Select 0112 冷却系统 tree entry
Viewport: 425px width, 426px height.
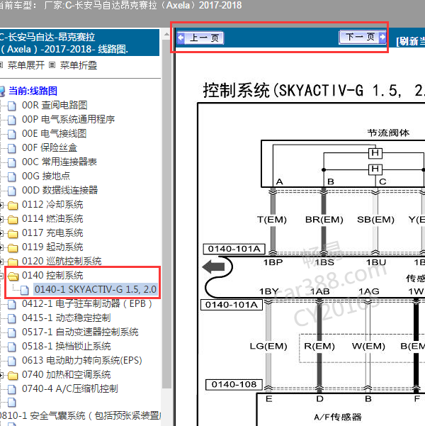[x=52, y=204]
